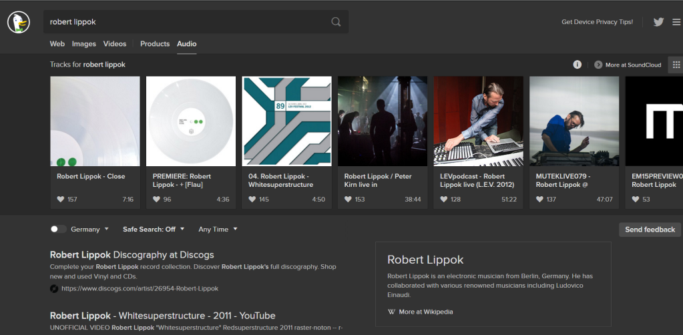The image size is (683, 335).
Task: Click the DuckDuckGo logo icon
Action: click(19, 22)
